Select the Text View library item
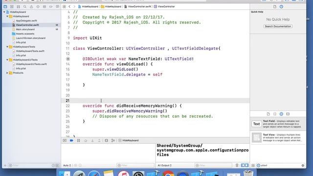 tap(278, 138)
